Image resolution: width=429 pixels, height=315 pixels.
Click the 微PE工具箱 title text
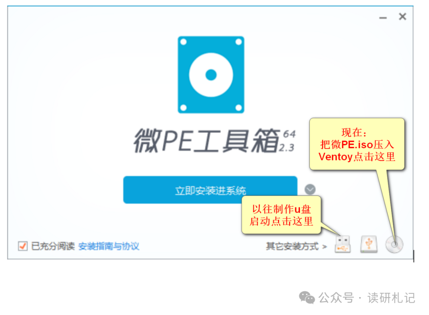pos(207,141)
